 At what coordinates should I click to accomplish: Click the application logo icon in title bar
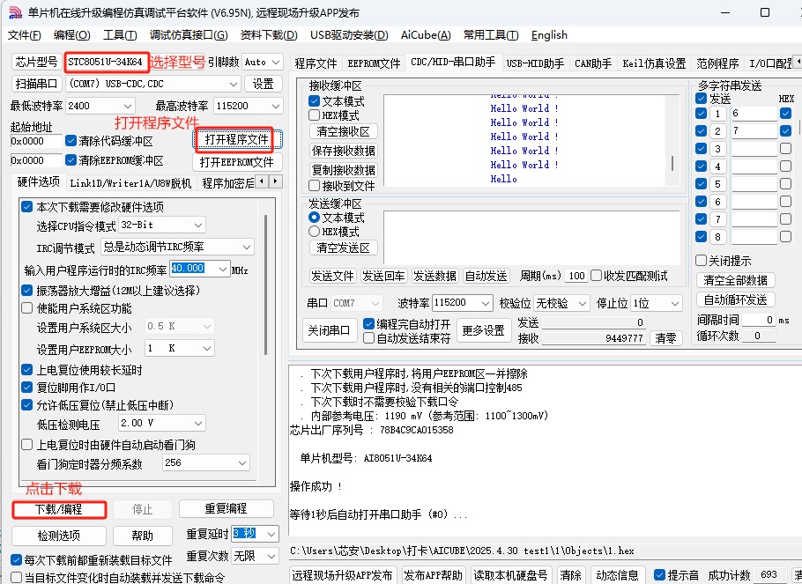[15, 13]
